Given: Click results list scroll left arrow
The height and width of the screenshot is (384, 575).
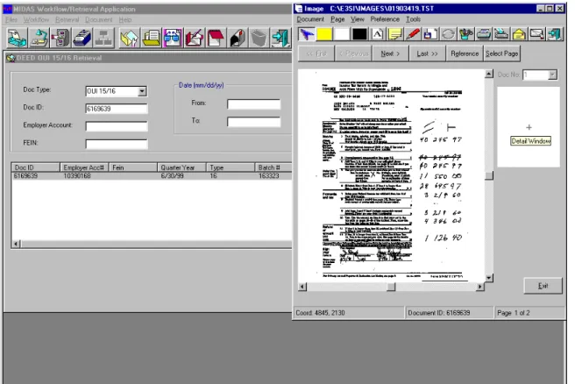Looking at the screenshot, I should [16, 244].
